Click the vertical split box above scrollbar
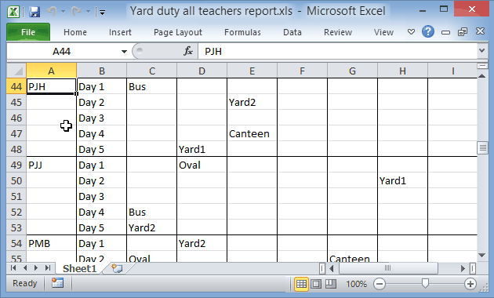Image resolution: width=494 pixels, height=298 pixels. tap(482, 66)
